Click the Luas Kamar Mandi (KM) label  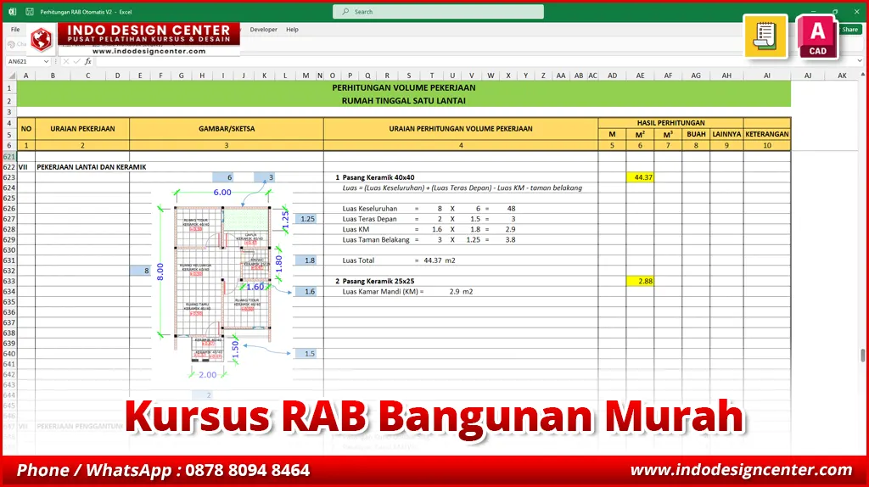pyautogui.click(x=383, y=291)
